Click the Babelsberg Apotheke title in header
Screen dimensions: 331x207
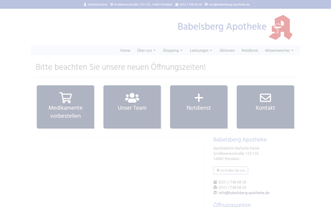222,27
